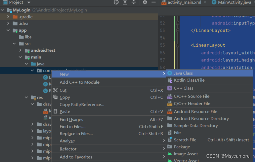This screenshot has height=162, width=255.
Task: Hide the Project panel with minus icon
Action: coord(153,2)
